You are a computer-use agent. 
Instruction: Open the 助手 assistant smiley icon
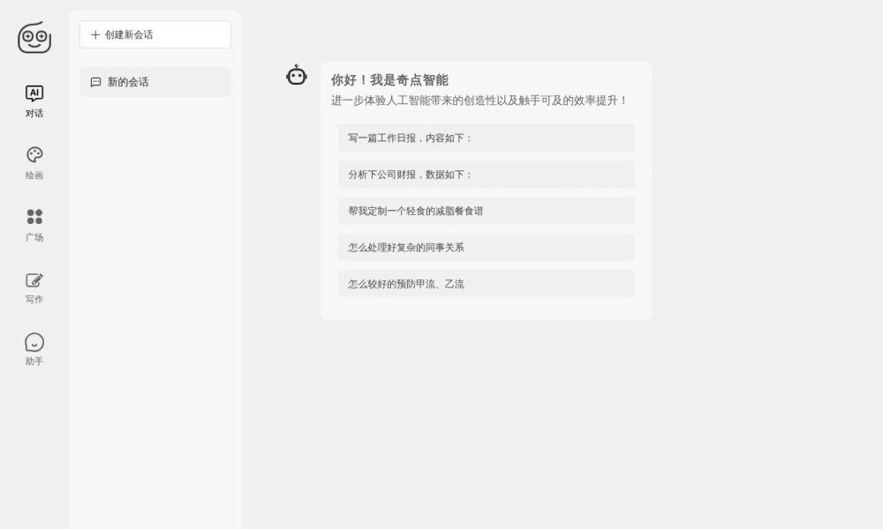(34, 342)
